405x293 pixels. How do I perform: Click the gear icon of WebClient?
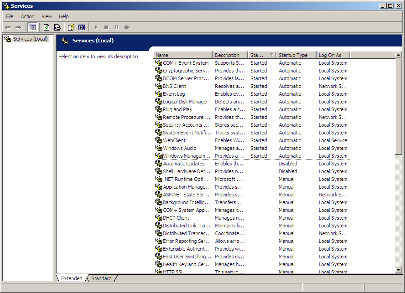pos(159,140)
